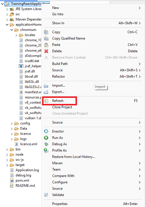Click the Import icon in menu
Screen dimensions: 145x207
point(46,85)
